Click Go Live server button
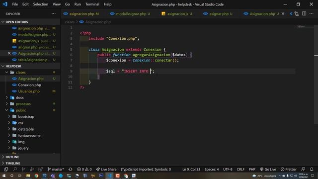 coord(268,169)
